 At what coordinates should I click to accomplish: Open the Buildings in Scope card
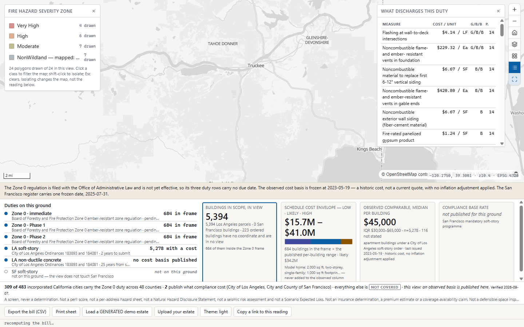click(239, 242)
